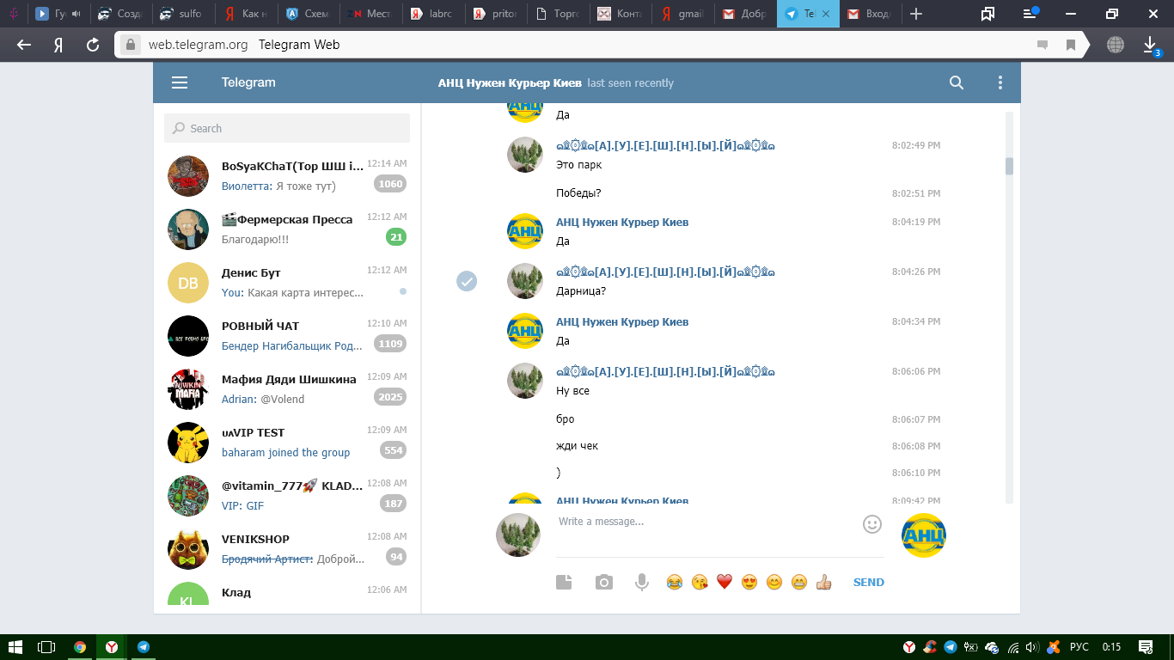
Task: Toggle the selection checkmark beside the Дарница? message
Action: (467, 281)
